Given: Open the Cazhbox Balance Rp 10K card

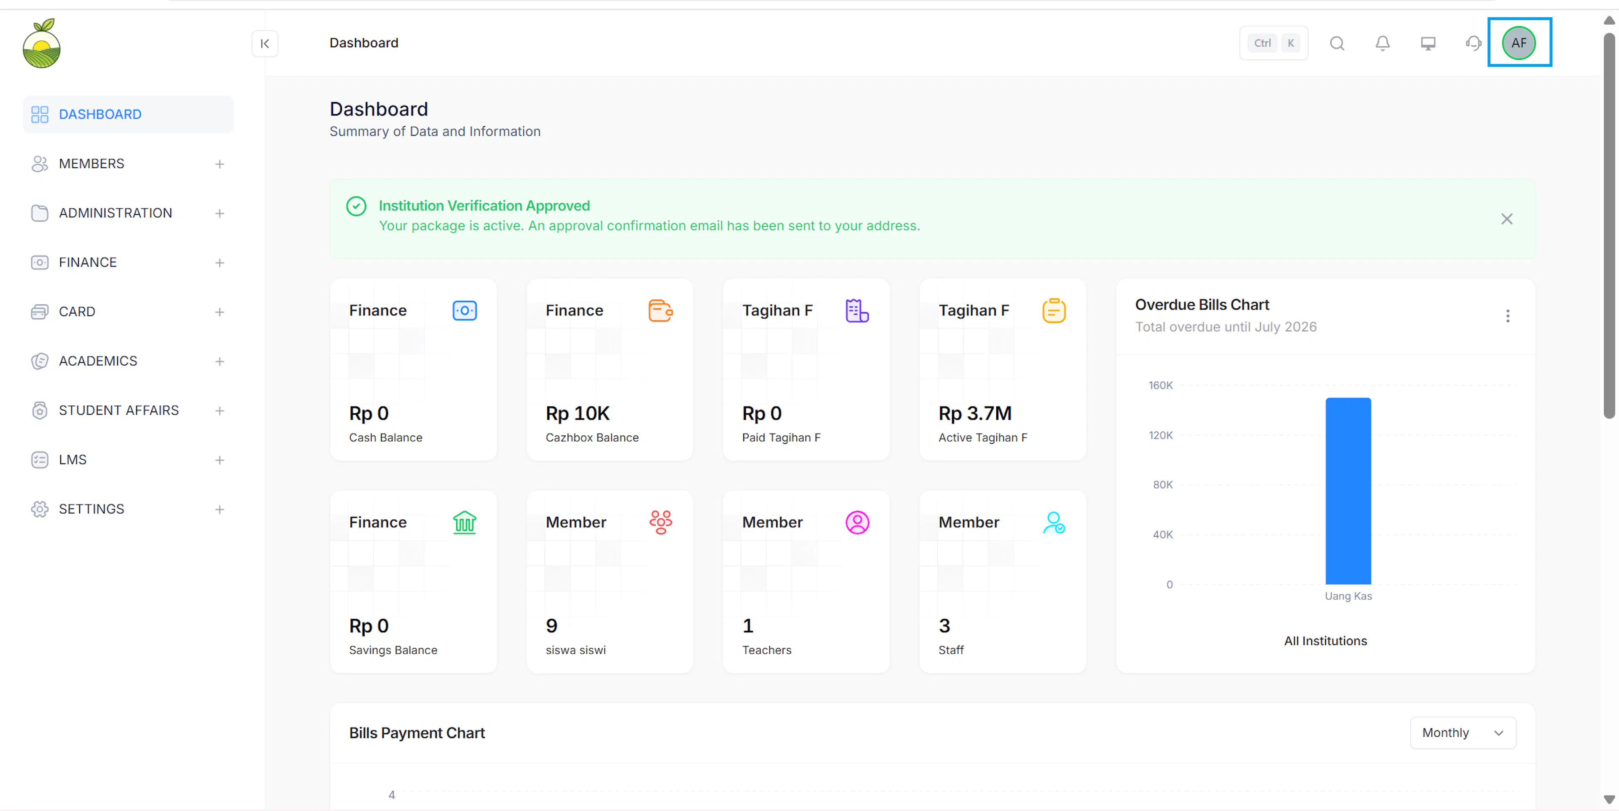Looking at the screenshot, I should (x=610, y=370).
